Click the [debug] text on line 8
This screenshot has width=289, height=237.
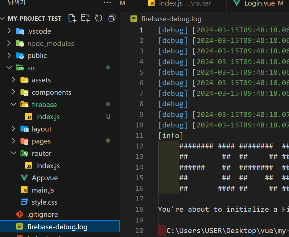pyautogui.click(x=173, y=104)
